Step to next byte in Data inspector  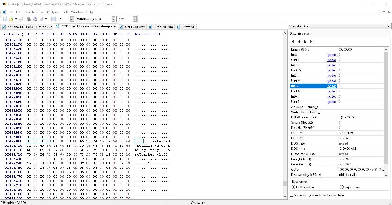(305, 42)
